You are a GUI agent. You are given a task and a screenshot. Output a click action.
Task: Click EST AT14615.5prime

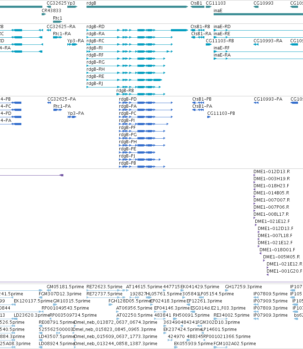pos(144,287)
